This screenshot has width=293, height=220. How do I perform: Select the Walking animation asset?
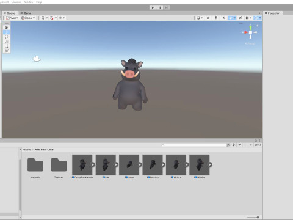click(x=200, y=164)
